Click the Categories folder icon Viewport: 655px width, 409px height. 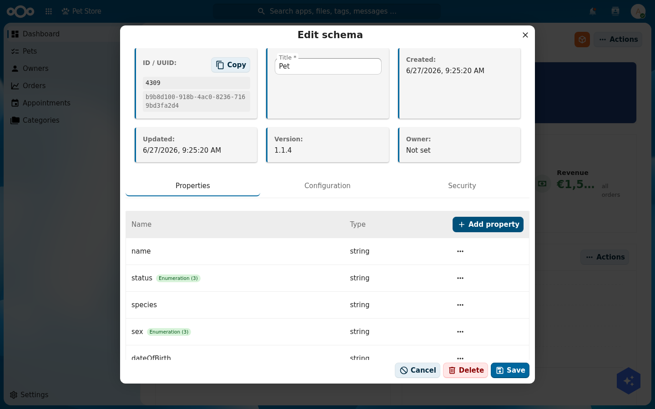click(x=15, y=120)
